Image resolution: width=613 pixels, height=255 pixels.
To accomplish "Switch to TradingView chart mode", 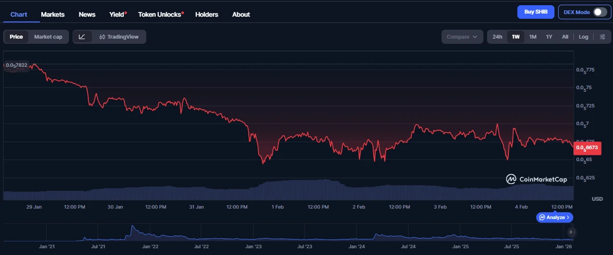I will [x=119, y=37].
